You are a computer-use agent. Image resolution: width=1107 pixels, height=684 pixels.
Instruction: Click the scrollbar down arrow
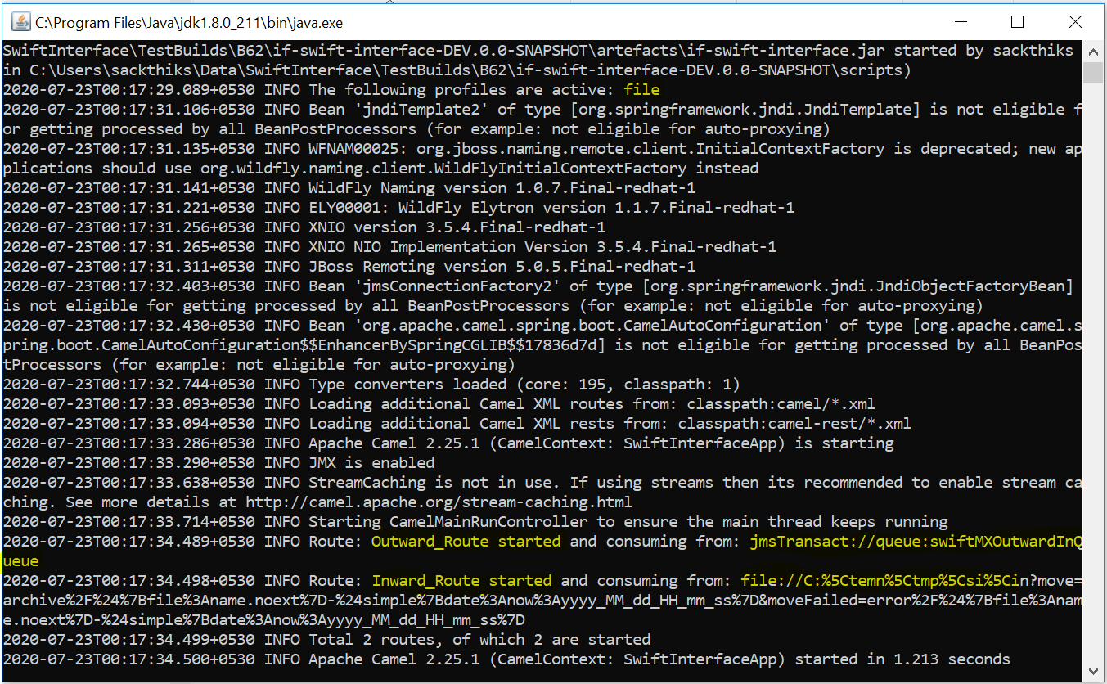[x=1093, y=671]
